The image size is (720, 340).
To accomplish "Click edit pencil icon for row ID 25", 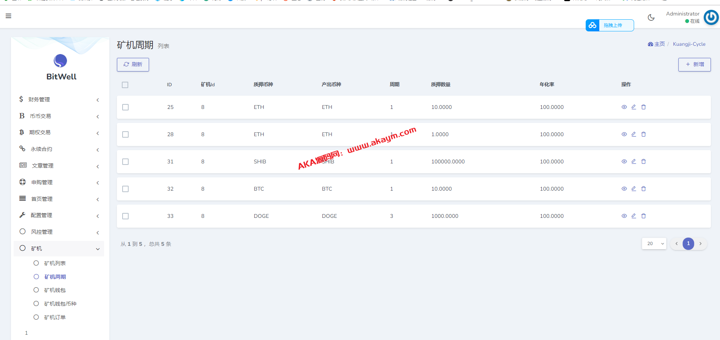I will [x=634, y=107].
